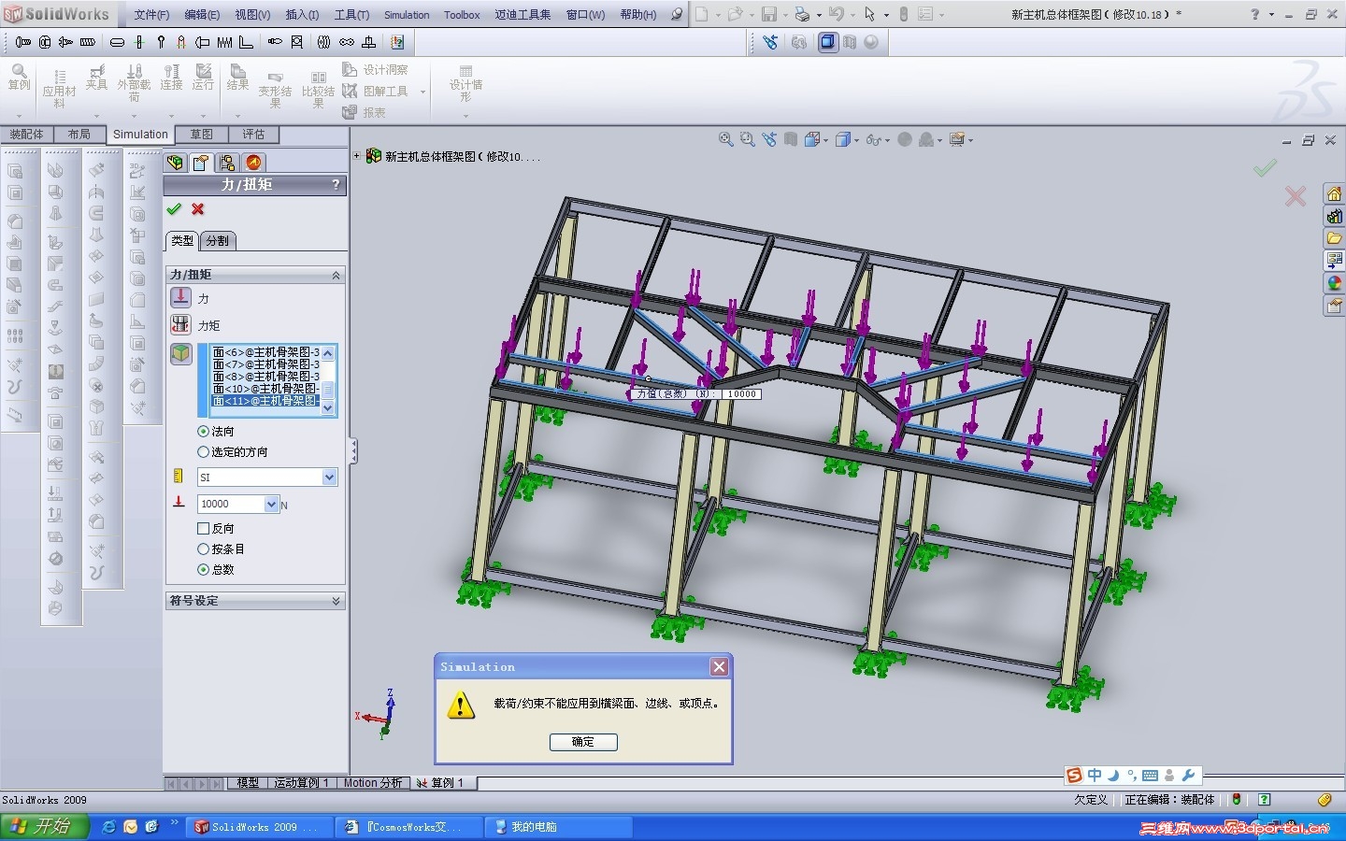Toggle shaded-with-edges display in top toolbar
Screen dimensions: 1346x841
[828, 42]
